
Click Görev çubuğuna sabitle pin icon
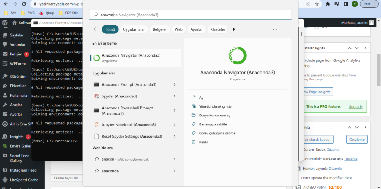click(193, 133)
